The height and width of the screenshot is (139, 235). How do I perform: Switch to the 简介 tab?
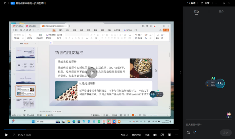pyautogui.click(x=221, y=11)
